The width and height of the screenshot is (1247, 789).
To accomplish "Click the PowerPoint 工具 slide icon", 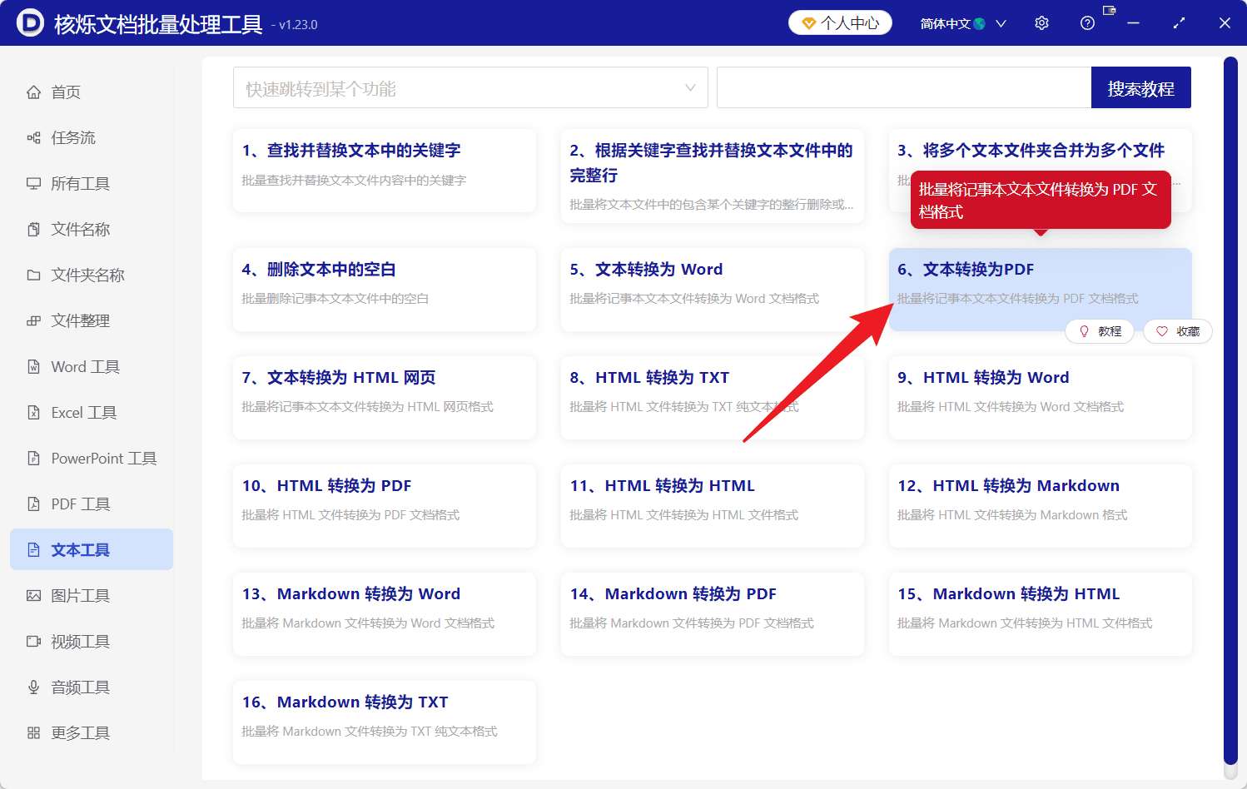I will (x=33, y=458).
